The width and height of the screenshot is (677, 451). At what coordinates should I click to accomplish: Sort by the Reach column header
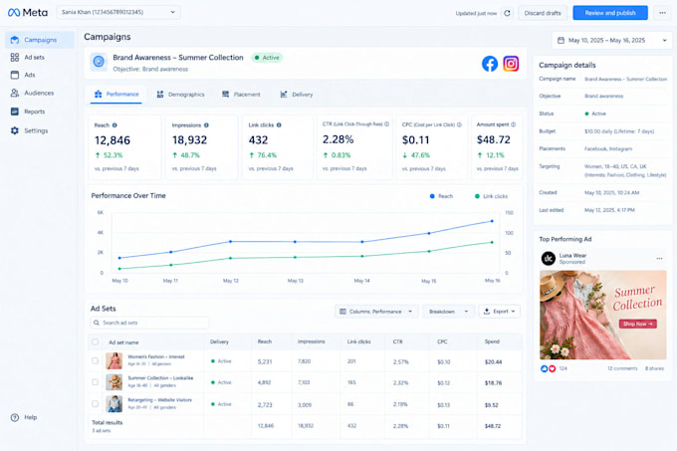[265, 341]
